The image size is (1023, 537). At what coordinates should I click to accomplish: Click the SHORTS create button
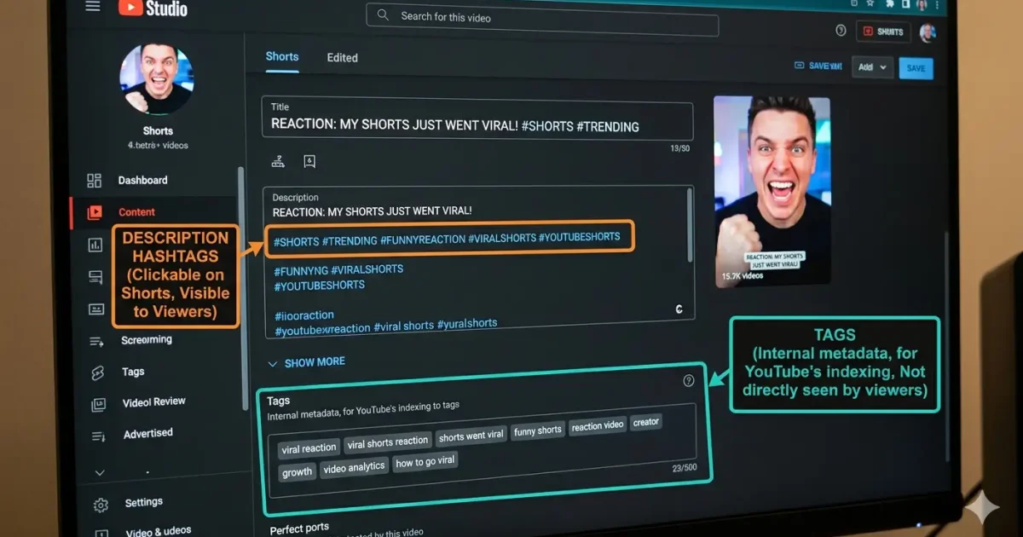883,32
